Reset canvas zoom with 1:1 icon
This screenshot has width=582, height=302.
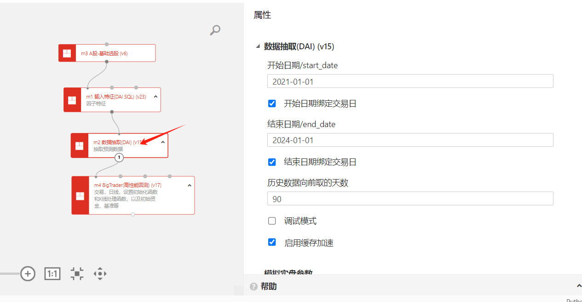click(x=52, y=273)
